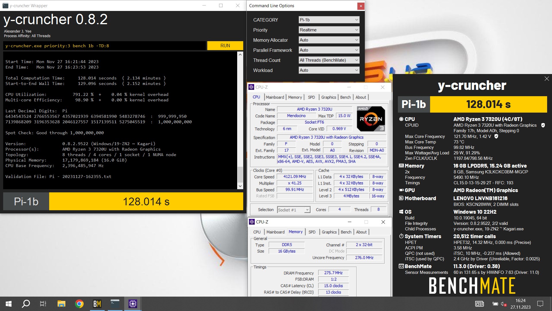Click BenchMate section icon in result panel

click(401, 266)
